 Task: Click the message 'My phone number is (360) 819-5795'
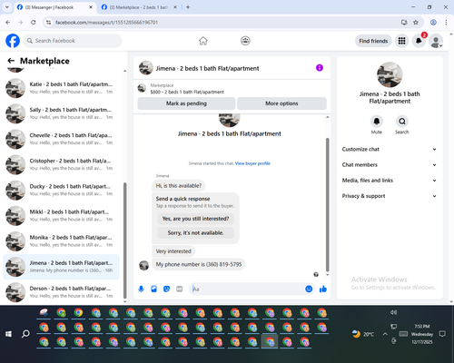click(199, 264)
